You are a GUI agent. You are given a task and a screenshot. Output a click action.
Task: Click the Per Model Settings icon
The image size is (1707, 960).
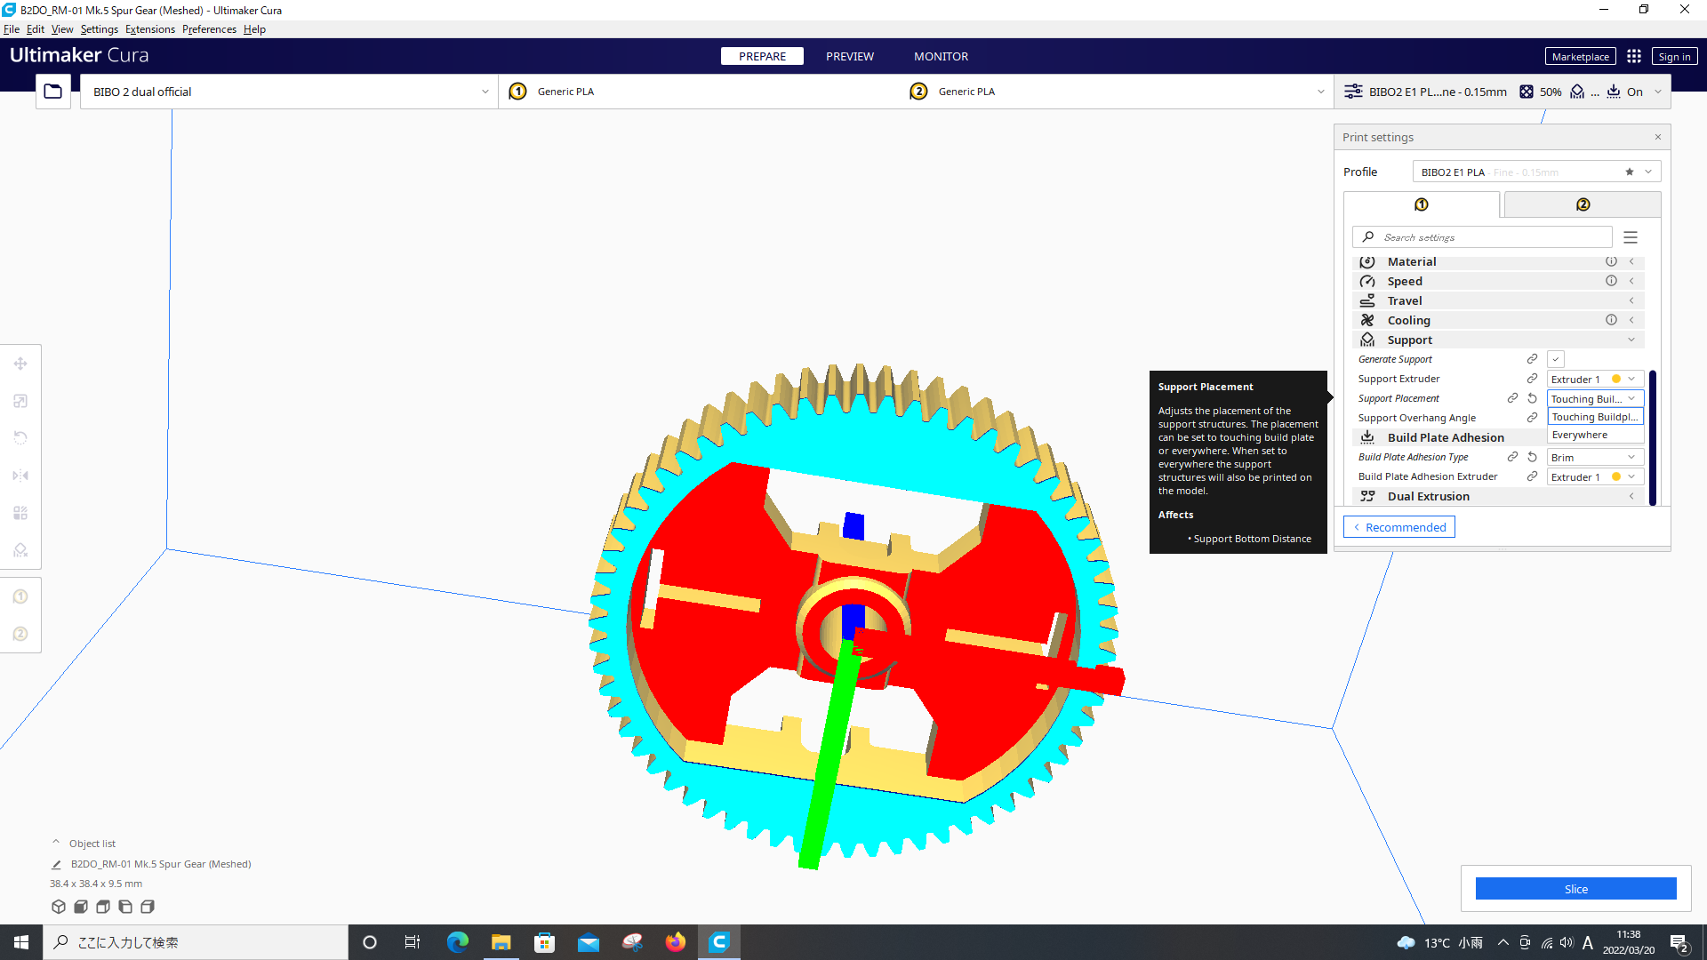click(x=20, y=511)
